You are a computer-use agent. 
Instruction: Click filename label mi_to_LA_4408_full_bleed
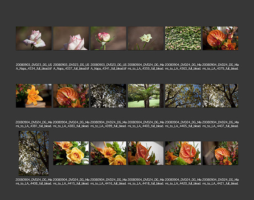click(34, 184)
